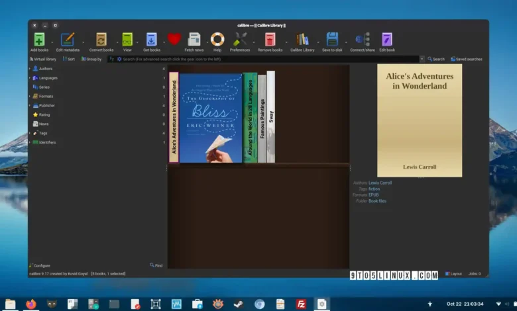The height and width of the screenshot is (311, 517).
Task: Click the Search button
Action: coord(436,60)
